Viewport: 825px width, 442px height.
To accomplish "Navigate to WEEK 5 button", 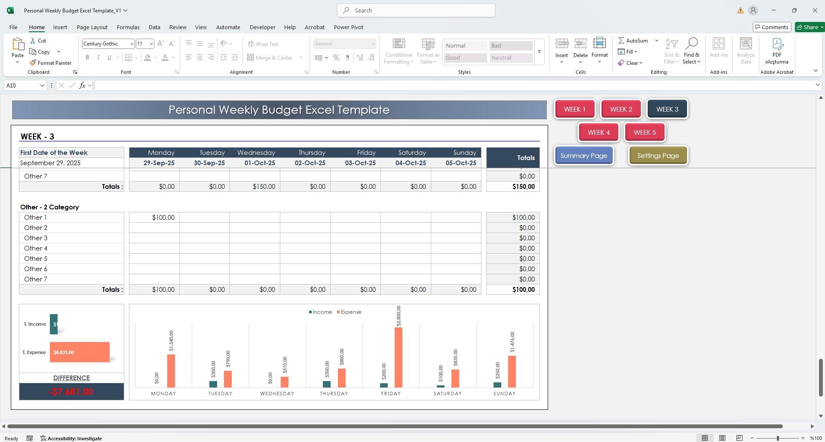I will coord(645,132).
